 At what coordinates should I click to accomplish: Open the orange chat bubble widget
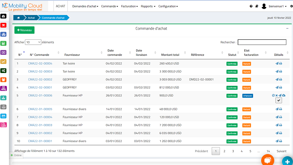(x=267, y=161)
